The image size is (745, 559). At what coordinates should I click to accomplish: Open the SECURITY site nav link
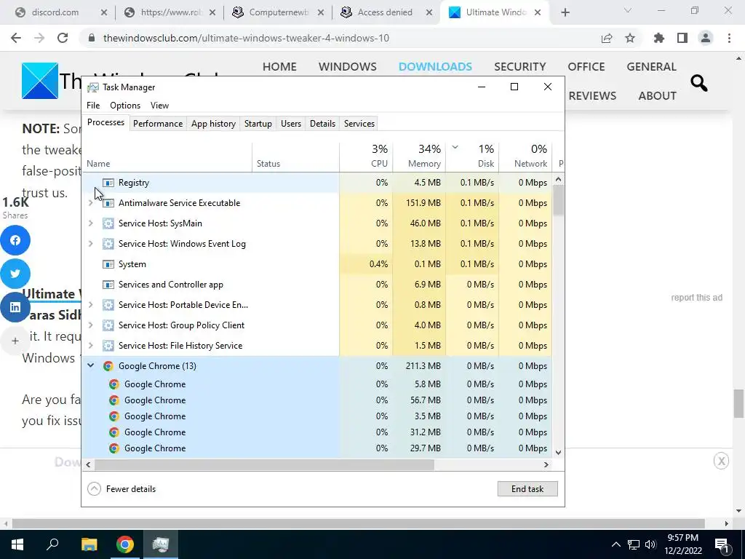pos(519,66)
